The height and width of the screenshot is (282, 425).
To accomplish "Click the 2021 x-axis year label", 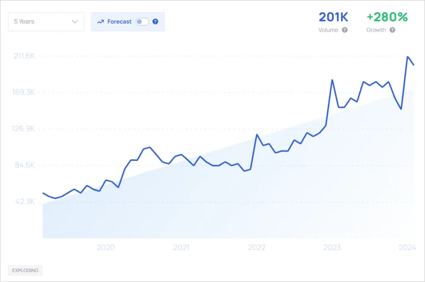I will [x=181, y=248].
